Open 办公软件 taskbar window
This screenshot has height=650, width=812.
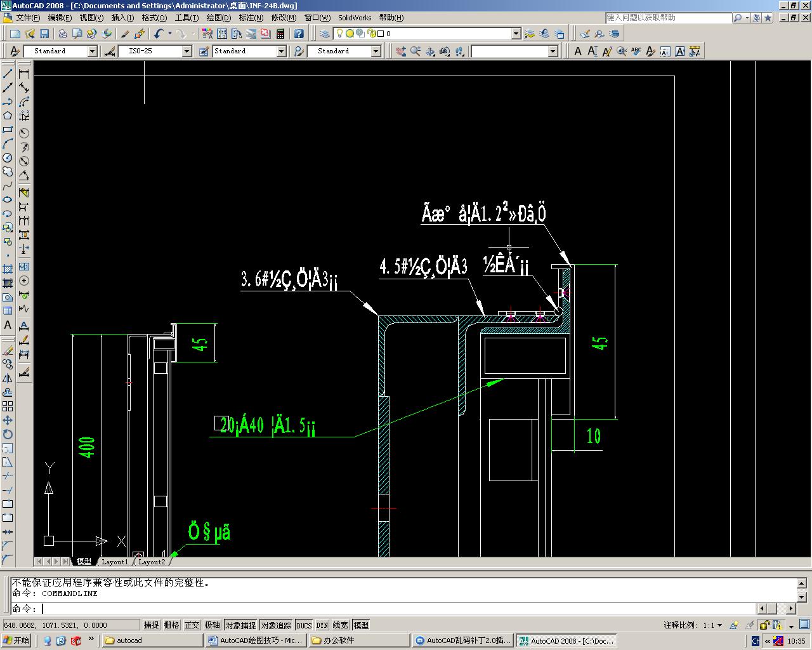pos(359,640)
